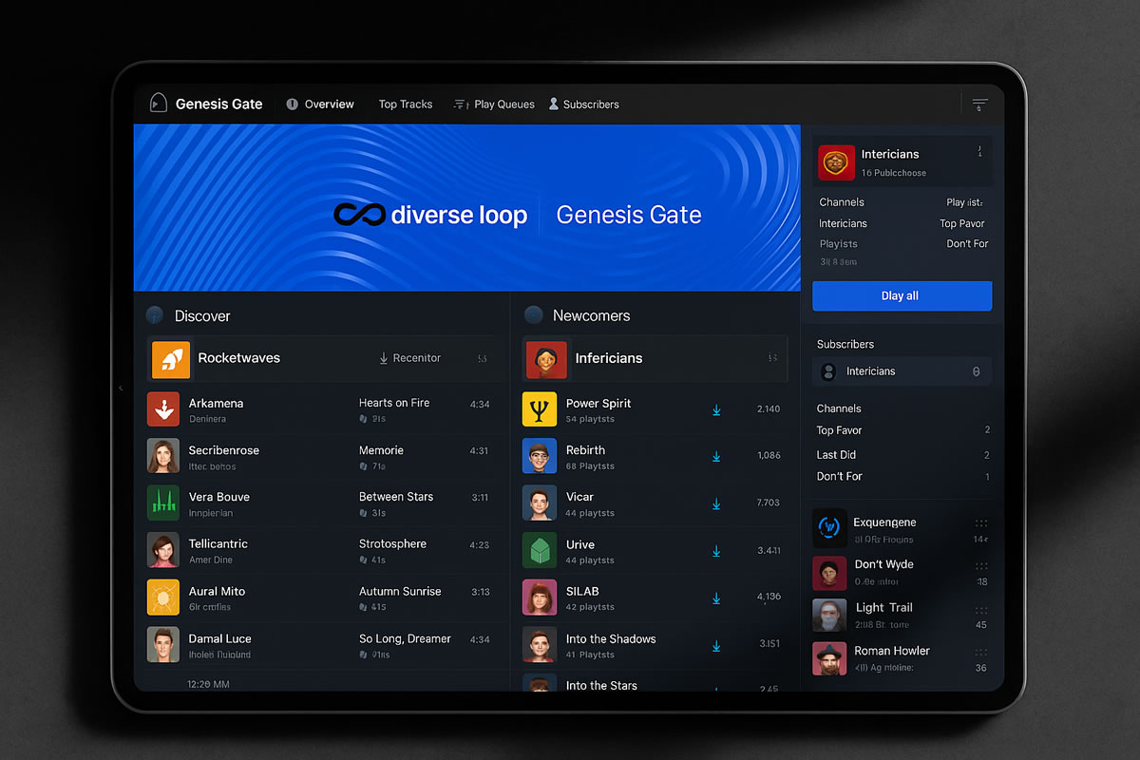Viewport: 1140px width, 760px height.
Task: Open the Exquengene blue circle icon
Action: point(829,527)
